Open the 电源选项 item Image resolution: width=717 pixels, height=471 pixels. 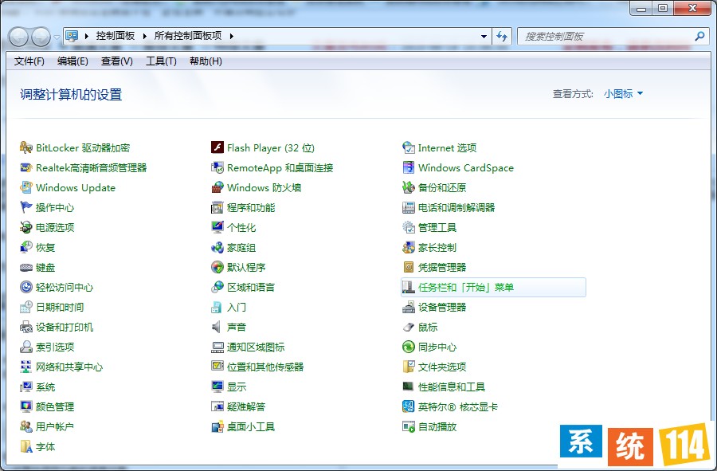click(x=53, y=227)
